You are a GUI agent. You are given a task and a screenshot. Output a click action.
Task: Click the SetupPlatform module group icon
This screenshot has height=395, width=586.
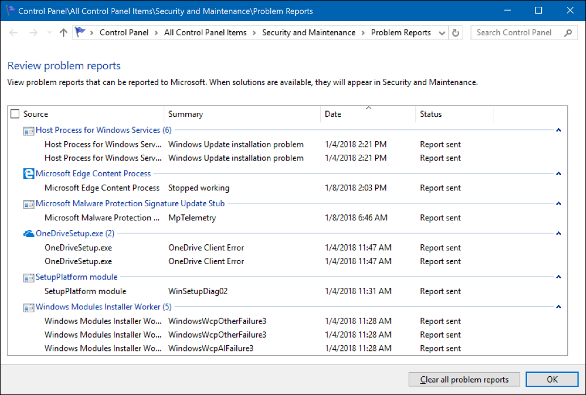pyautogui.click(x=28, y=277)
